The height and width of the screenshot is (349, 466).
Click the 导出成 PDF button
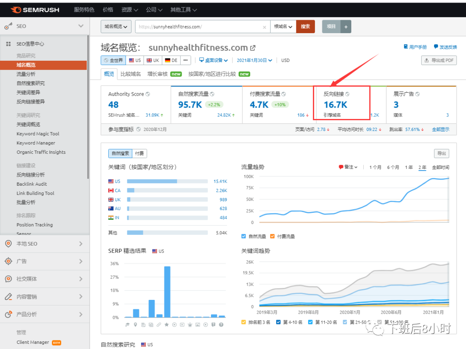tap(439, 60)
